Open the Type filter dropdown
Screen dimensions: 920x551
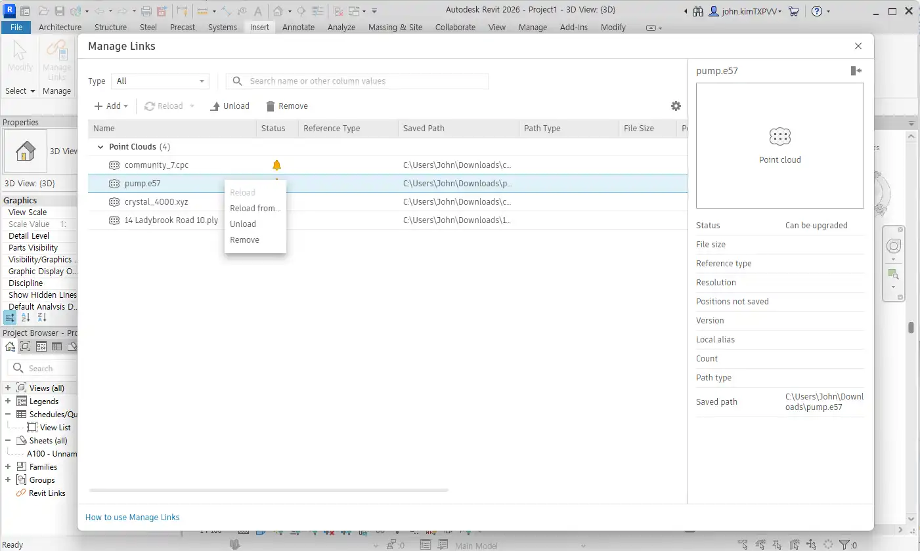(x=160, y=81)
